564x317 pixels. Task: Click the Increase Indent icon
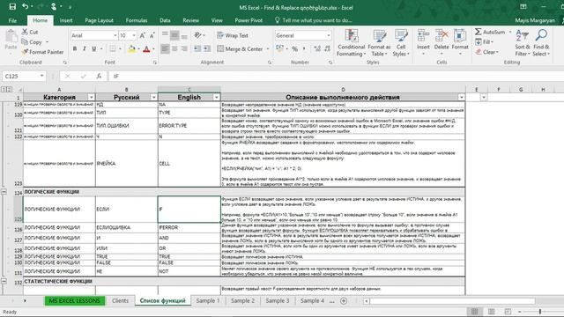coord(207,48)
